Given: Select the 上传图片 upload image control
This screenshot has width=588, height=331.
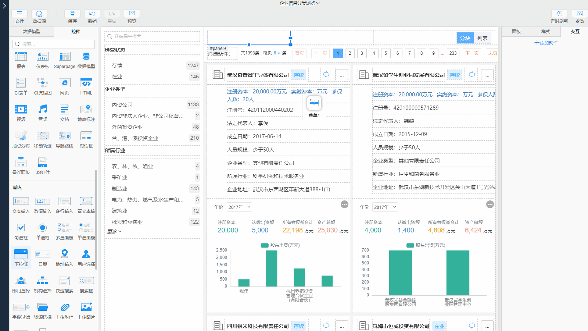Looking at the screenshot, I should point(86,307).
